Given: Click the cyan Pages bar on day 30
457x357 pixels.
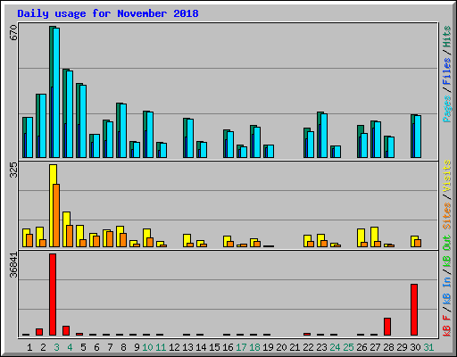Looking at the screenshot, I should [x=418, y=137].
